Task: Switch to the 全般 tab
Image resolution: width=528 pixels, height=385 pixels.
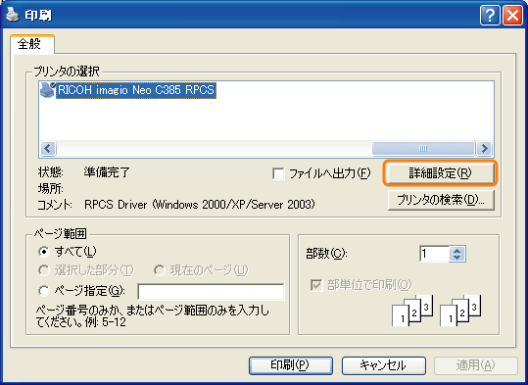Action: [x=29, y=44]
